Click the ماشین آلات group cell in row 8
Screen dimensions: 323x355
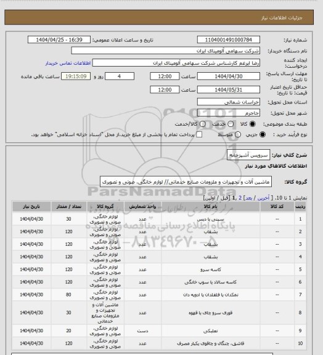pos(105,312)
